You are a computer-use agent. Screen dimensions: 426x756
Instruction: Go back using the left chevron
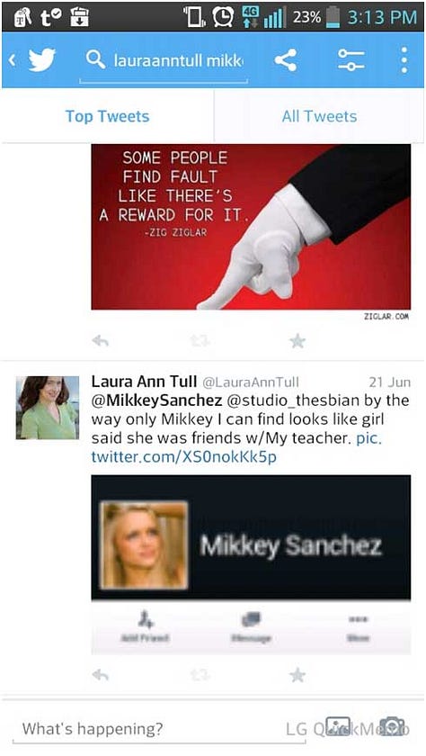tap(13, 59)
